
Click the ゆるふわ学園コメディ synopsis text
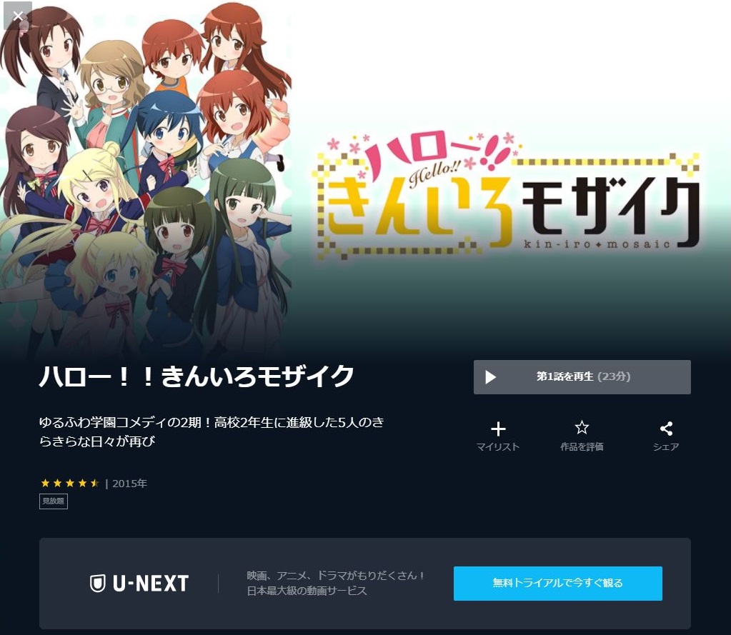[x=212, y=431]
